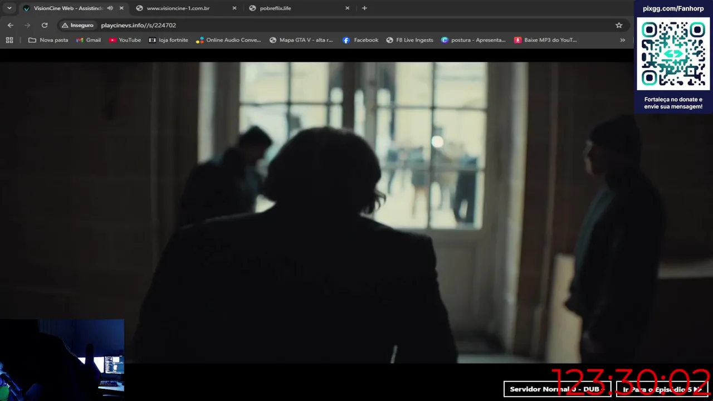View the Inseguro site security info
Viewport: 713px width, 401px height.
77,25
